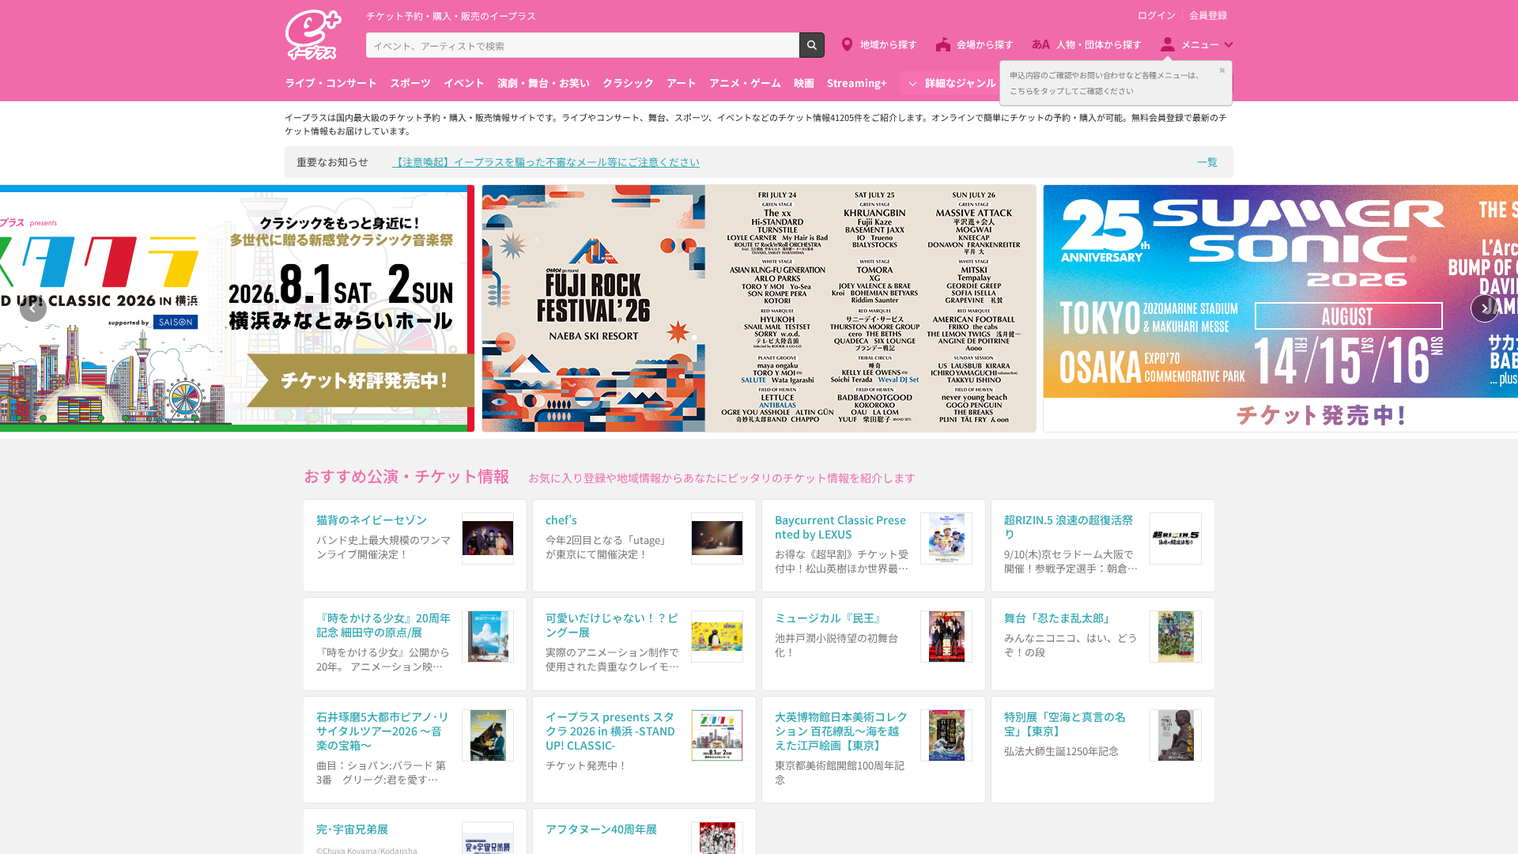Expand the 詳細なジャンル dropdown
The image size is (1518, 854).
pos(952,83)
